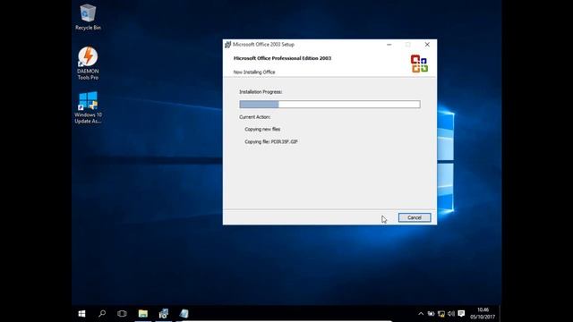573x322 pixels.
Task: Click the 'Current Action:' label
Action: (254, 117)
